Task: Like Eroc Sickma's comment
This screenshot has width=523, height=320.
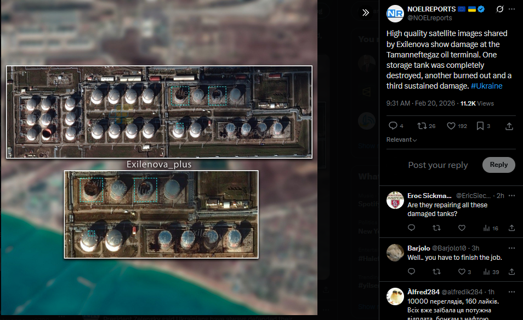Action: (x=462, y=228)
